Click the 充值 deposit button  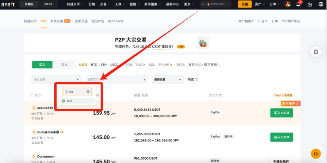(x=245, y=4)
